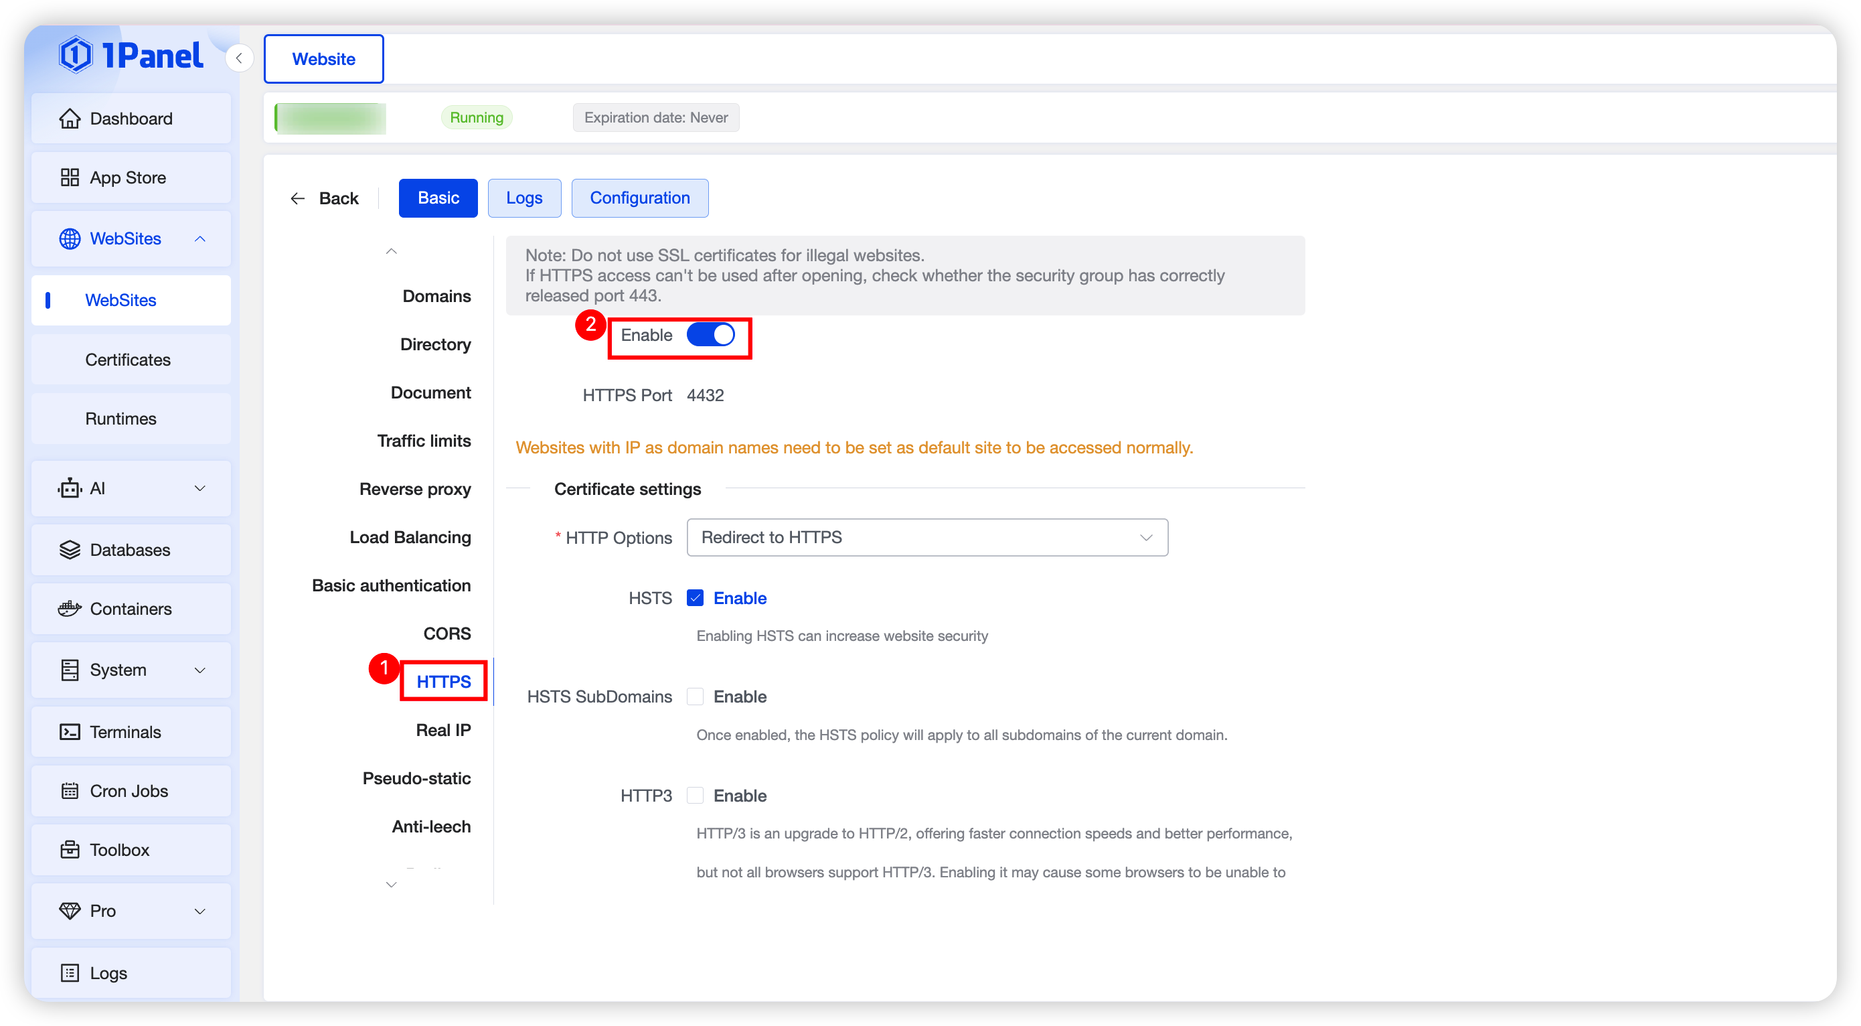Click the Toolbox icon in sidebar
The image size is (1861, 1026).
tap(70, 850)
